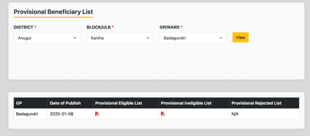
Task: Click the GP/WARD field label
Action: [170, 27]
